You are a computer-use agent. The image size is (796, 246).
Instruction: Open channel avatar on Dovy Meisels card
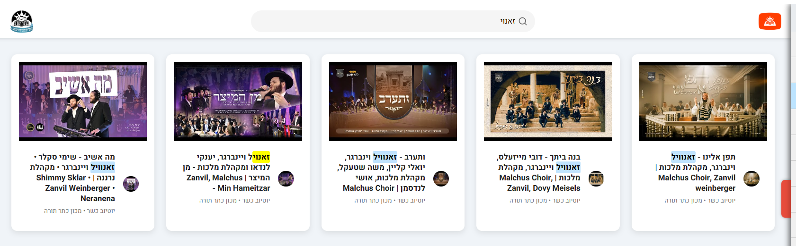pos(596,178)
